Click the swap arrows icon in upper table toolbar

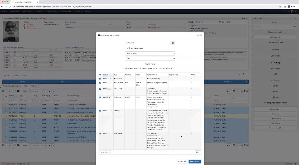pyautogui.click(x=54, y=91)
